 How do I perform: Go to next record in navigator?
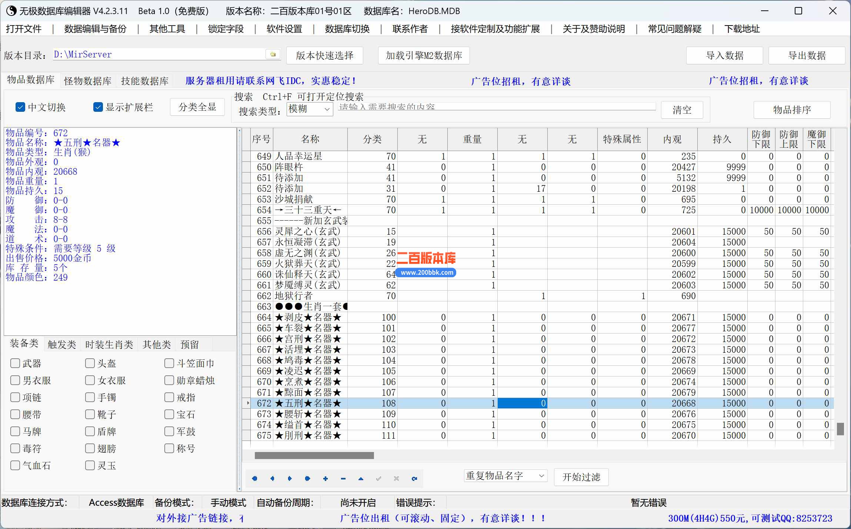tap(290, 478)
